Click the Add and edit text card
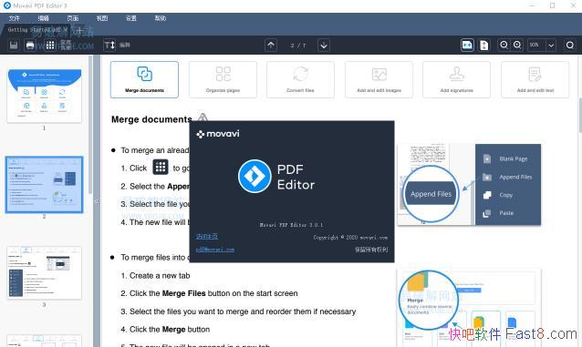 click(x=535, y=80)
